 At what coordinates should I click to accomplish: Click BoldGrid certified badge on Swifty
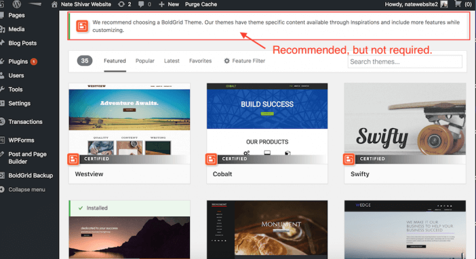point(349,159)
